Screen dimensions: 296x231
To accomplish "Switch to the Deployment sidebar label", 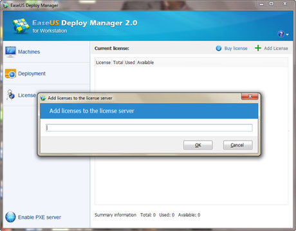I will tap(32, 74).
